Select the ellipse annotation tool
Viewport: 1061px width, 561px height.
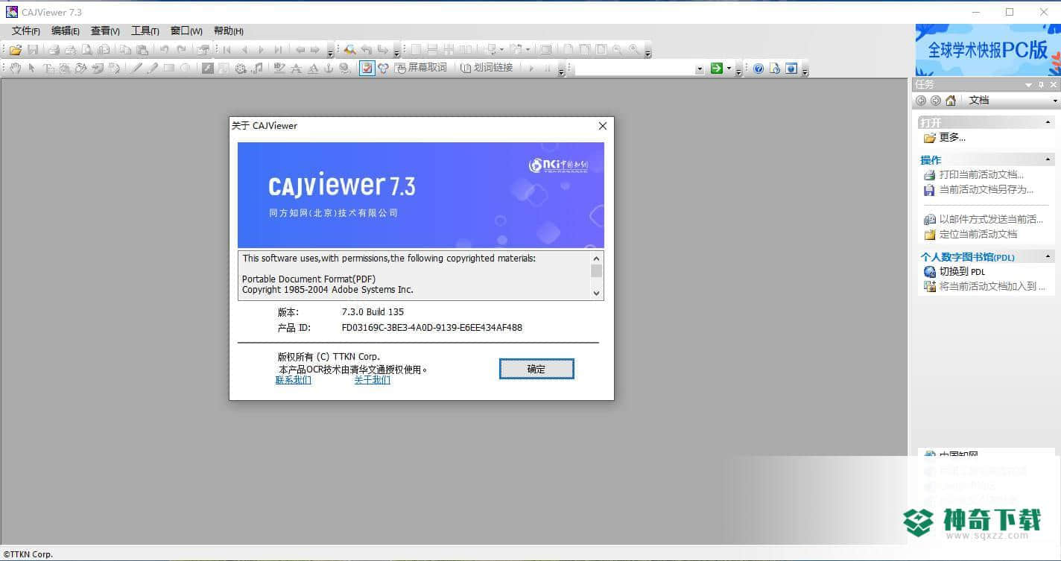185,68
